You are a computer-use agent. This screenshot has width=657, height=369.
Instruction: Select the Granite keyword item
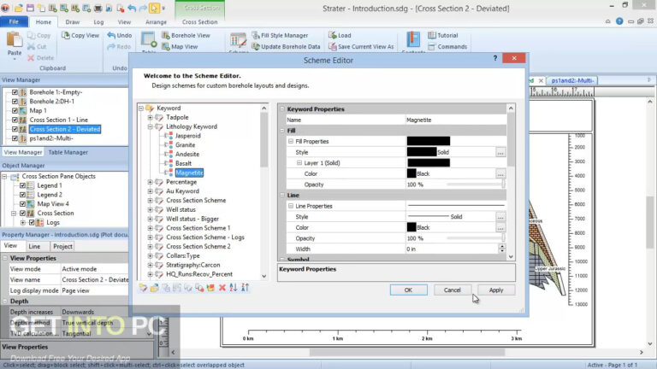(185, 144)
